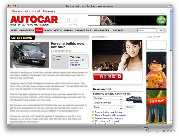The width and height of the screenshot is (179, 136).
Task: Click the blue vertical scrollbar thumb
Action: pyautogui.click(x=171, y=31)
